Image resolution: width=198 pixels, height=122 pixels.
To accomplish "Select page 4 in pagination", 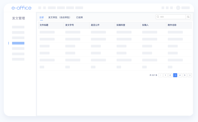I will click(x=180, y=75).
